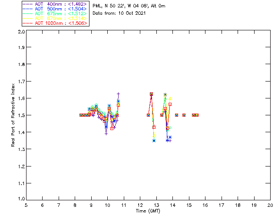This screenshot has width=278, height=222.
Task: Click x-axis tick label 7
Action: [x=59, y=205]
